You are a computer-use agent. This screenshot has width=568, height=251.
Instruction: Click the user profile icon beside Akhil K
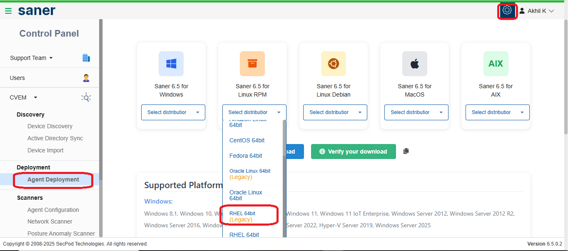pyautogui.click(x=522, y=11)
